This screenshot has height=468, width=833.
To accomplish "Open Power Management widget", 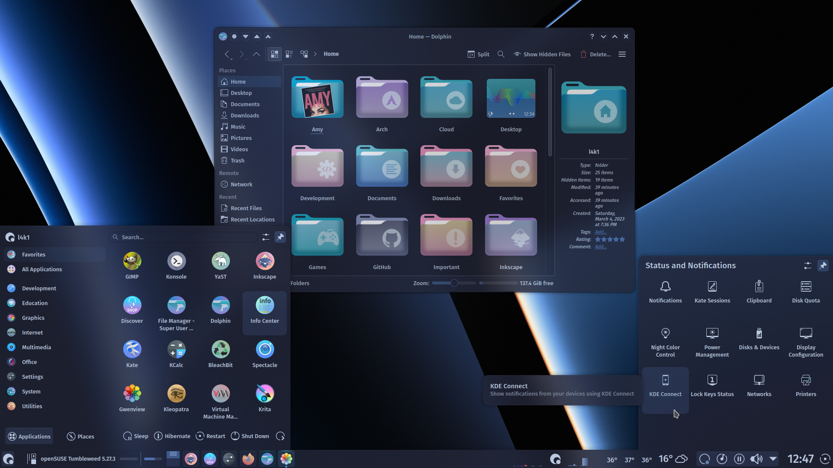I will pyautogui.click(x=712, y=342).
